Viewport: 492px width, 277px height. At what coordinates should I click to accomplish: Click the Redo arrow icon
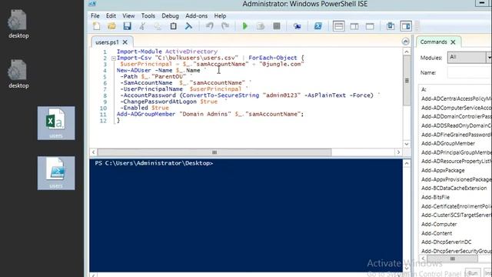pos(225,26)
